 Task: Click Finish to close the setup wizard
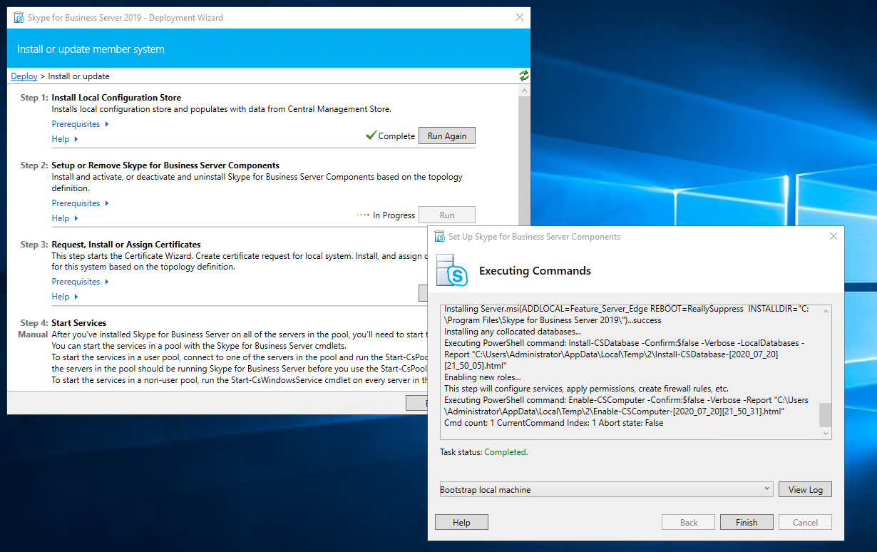coord(747,522)
